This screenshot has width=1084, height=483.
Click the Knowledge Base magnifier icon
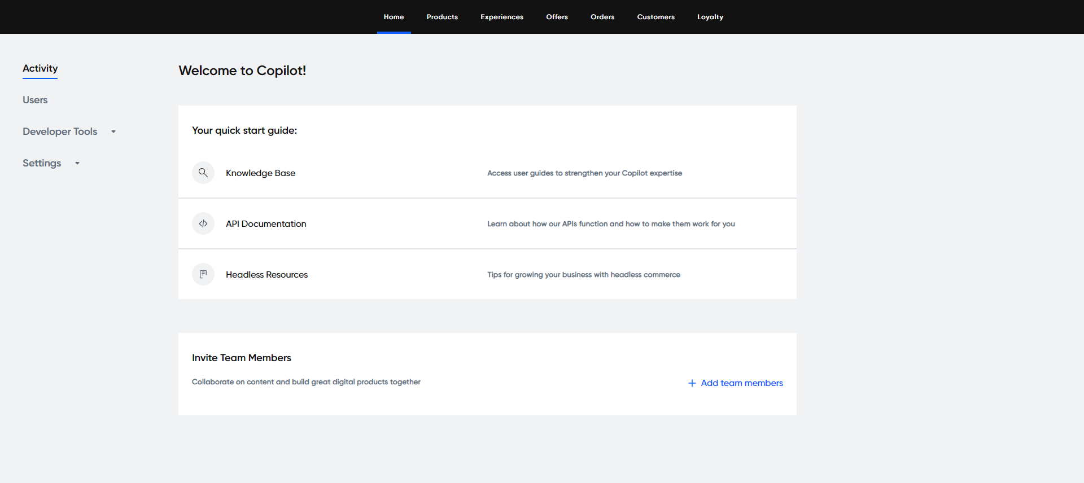pos(203,173)
